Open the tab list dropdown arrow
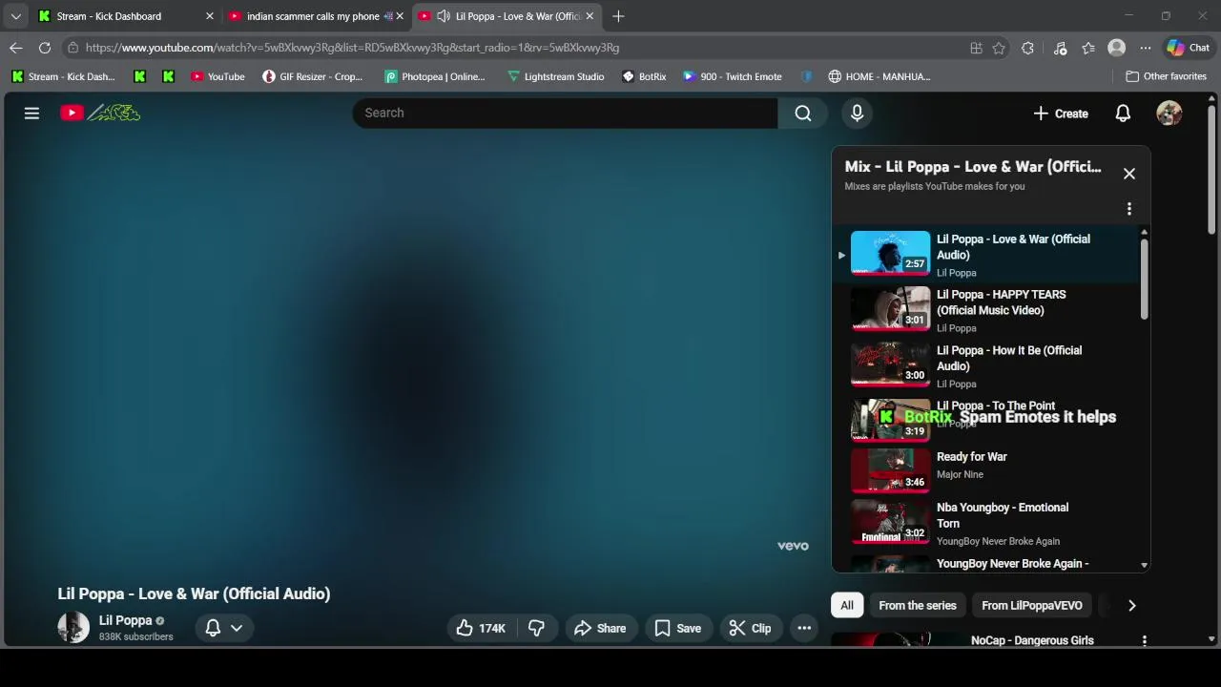 tap(15, 16)
